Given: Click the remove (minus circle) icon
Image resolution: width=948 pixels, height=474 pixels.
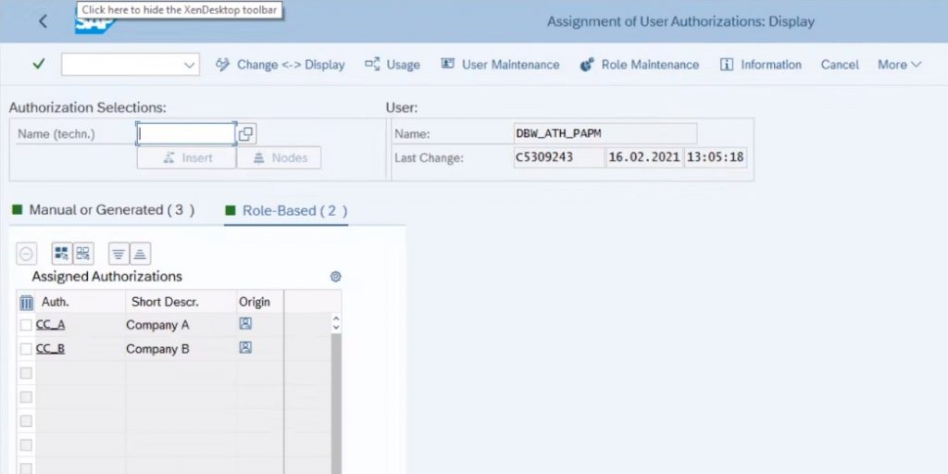Looking at the screenshot, I should [x=27, y=254].
